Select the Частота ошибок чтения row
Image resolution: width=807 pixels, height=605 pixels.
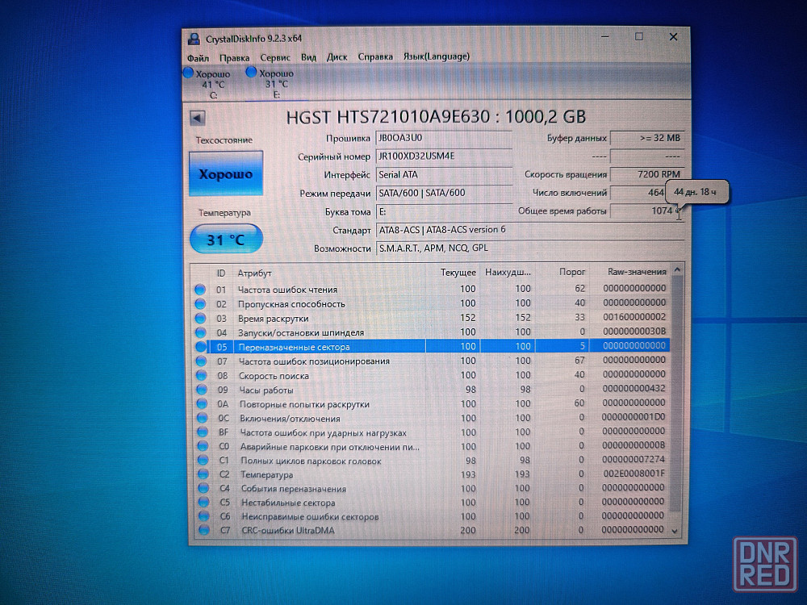coord(431,289)
